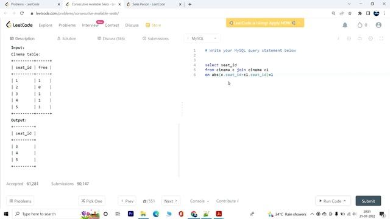Viewport: 390px width, 219px height.
Task: Click the weather 24°C Rain showers widget
Action: [x=287, y=214]
